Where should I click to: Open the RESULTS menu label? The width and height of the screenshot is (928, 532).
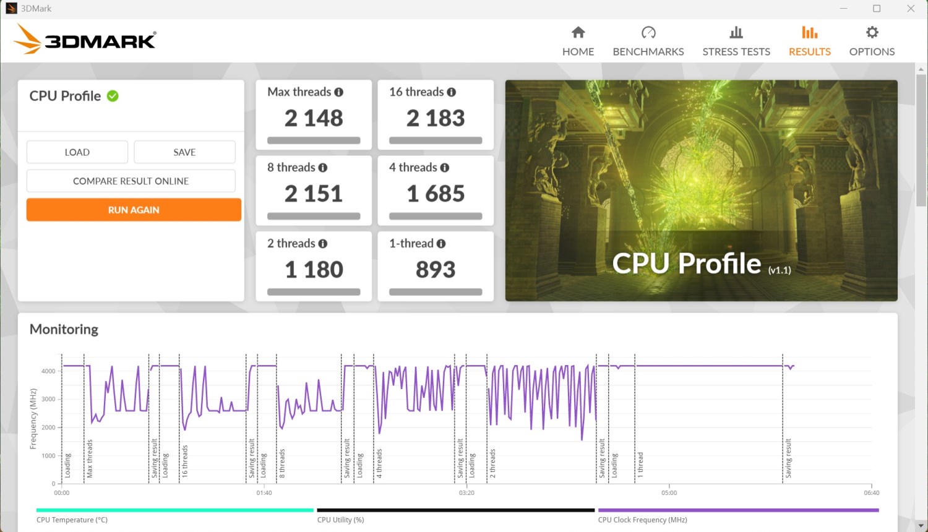click(x=810, y=52)
